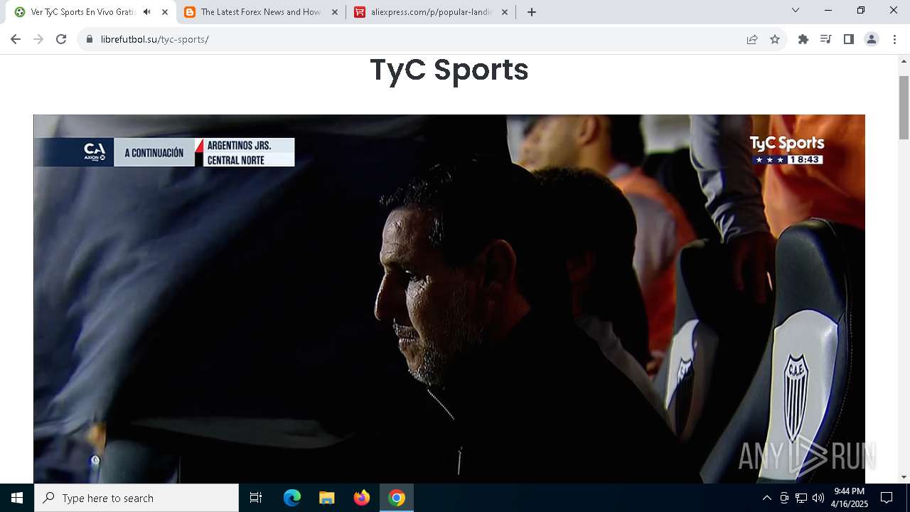Launch Firefox from taskbar
910x512 pixels.
[x=362, y=498]
